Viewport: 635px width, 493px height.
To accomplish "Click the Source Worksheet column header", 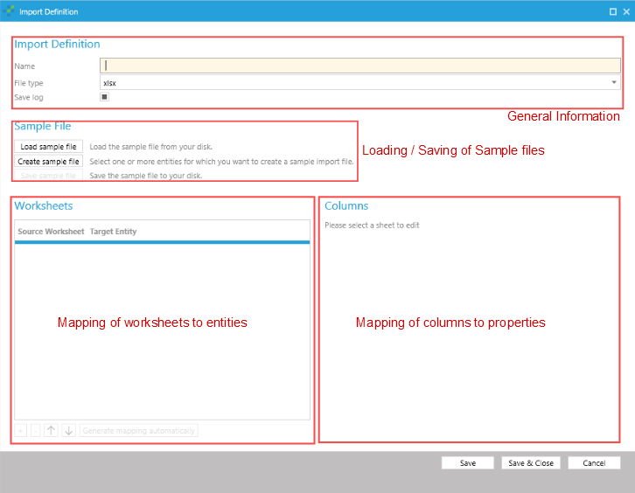I will coord(51,232).
